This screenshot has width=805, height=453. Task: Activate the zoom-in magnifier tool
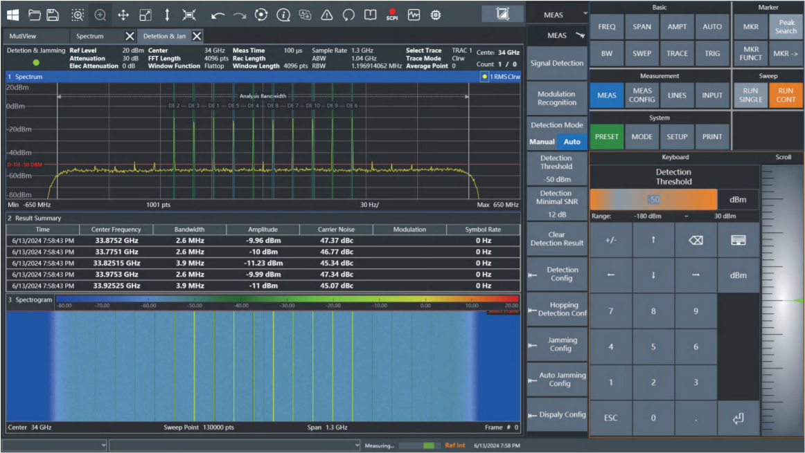(x=100, y=15)
